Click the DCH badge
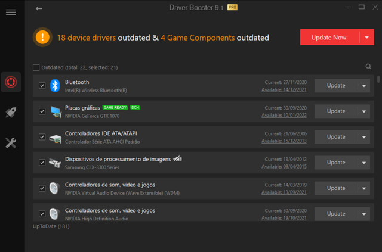The image size is (382, 252). [x=135, y=107]
